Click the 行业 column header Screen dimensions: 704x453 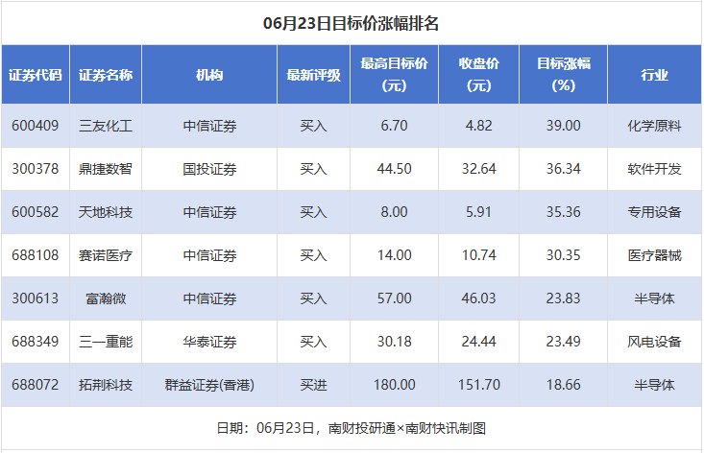click(x=655, y=75)
